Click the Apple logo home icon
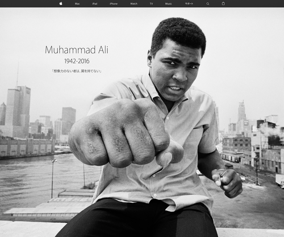 pyautogui.click(x=61, y=3)
